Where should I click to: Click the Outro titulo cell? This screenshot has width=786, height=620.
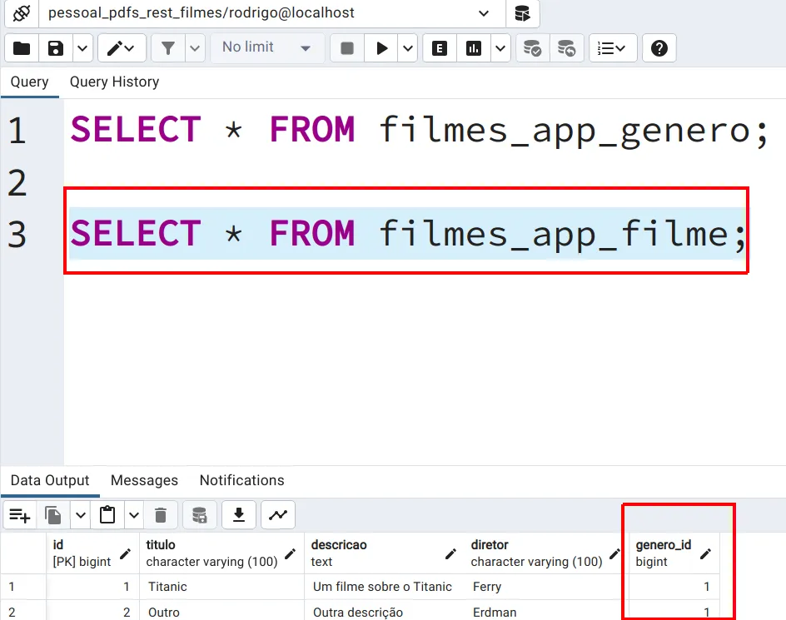[221, 612]
